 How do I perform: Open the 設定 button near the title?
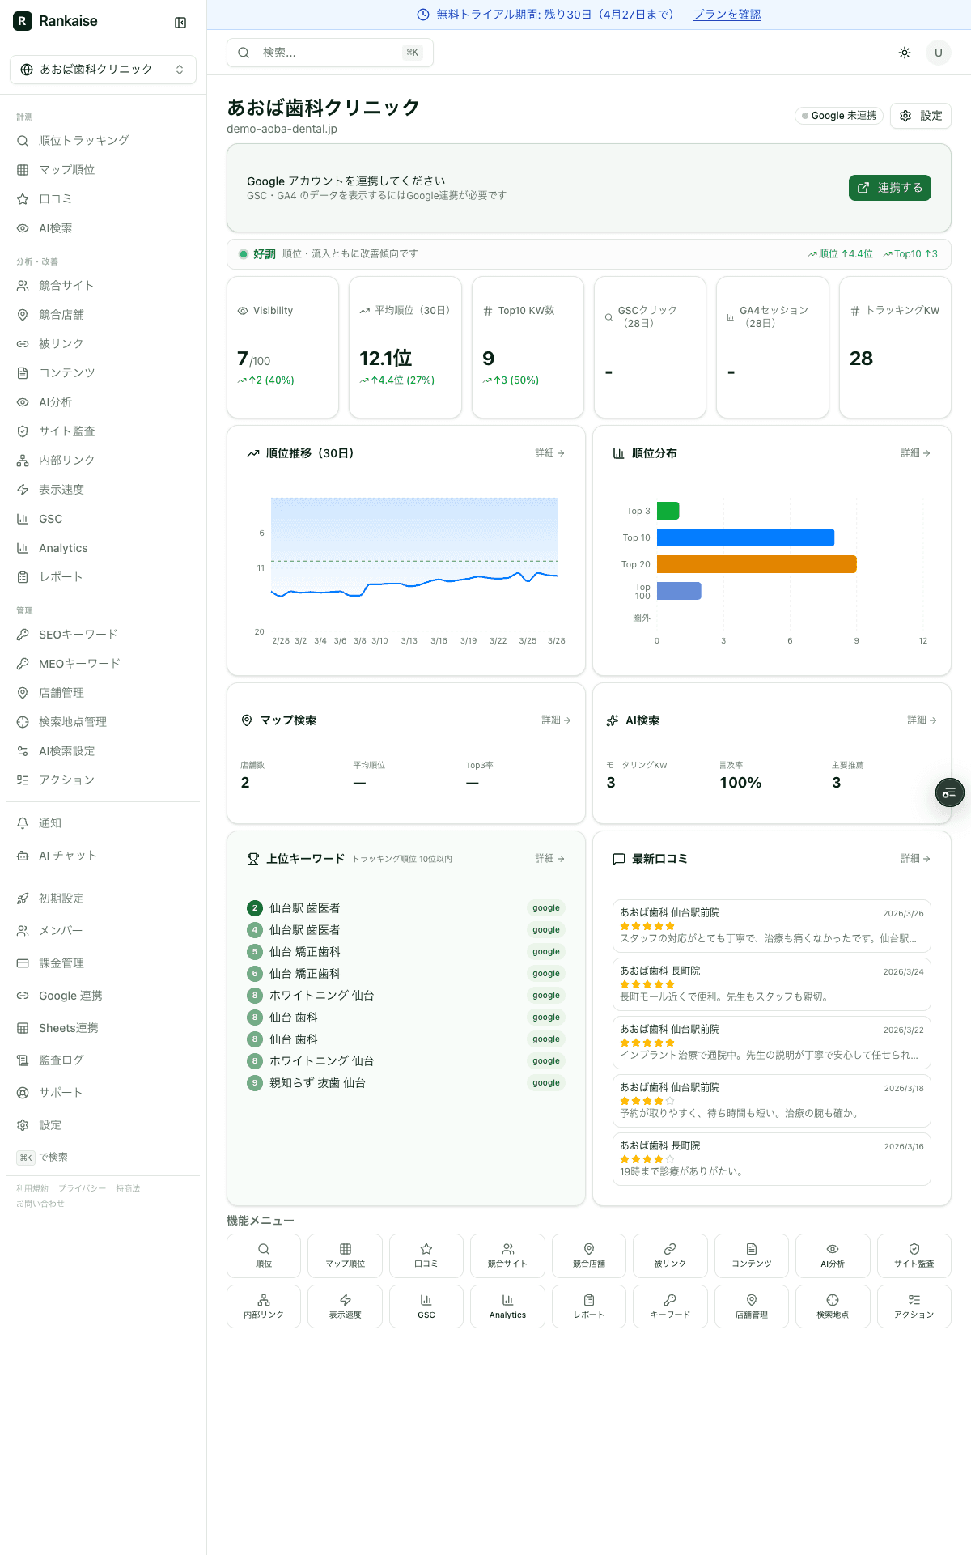pos(921,116)
